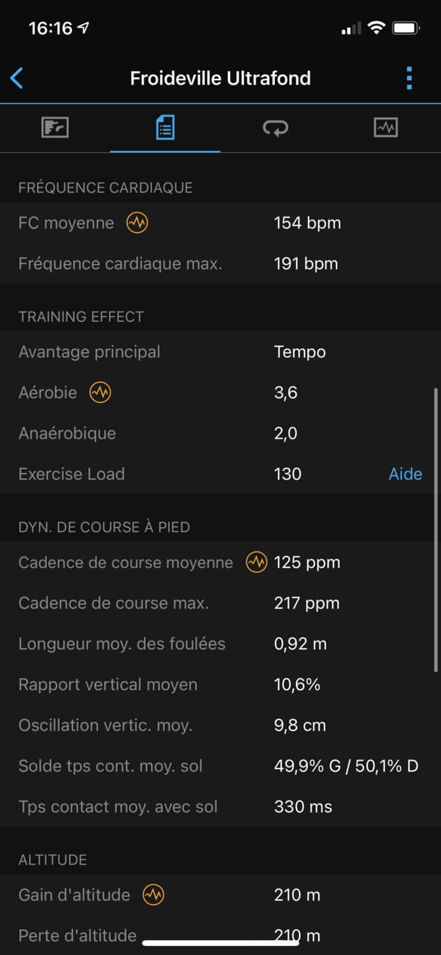Image resolution: width=441 pixels, height=955 pixels.
Task: Switch to the activity overview tab
Action: [55, 128]
